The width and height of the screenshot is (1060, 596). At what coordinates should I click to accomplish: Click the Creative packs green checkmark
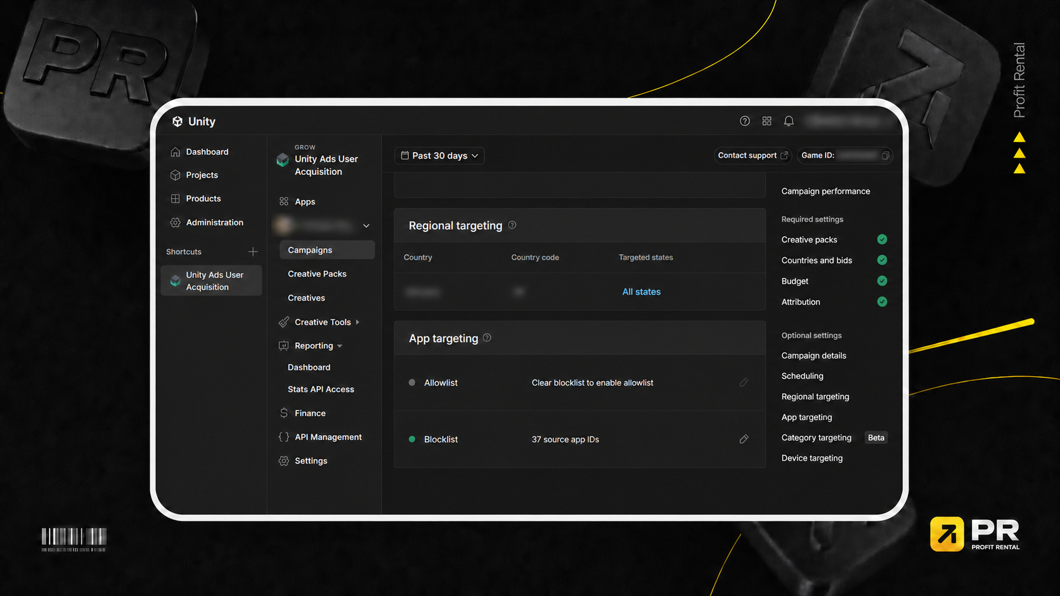(882, 239)
